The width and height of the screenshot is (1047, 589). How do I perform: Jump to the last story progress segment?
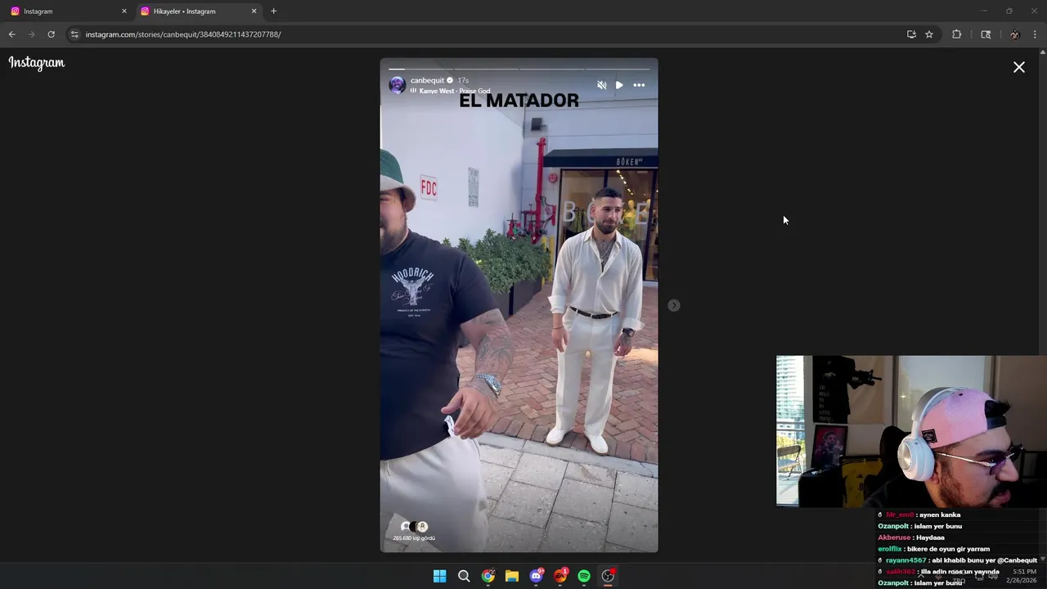pyautogui.click(x=618, y=69)
